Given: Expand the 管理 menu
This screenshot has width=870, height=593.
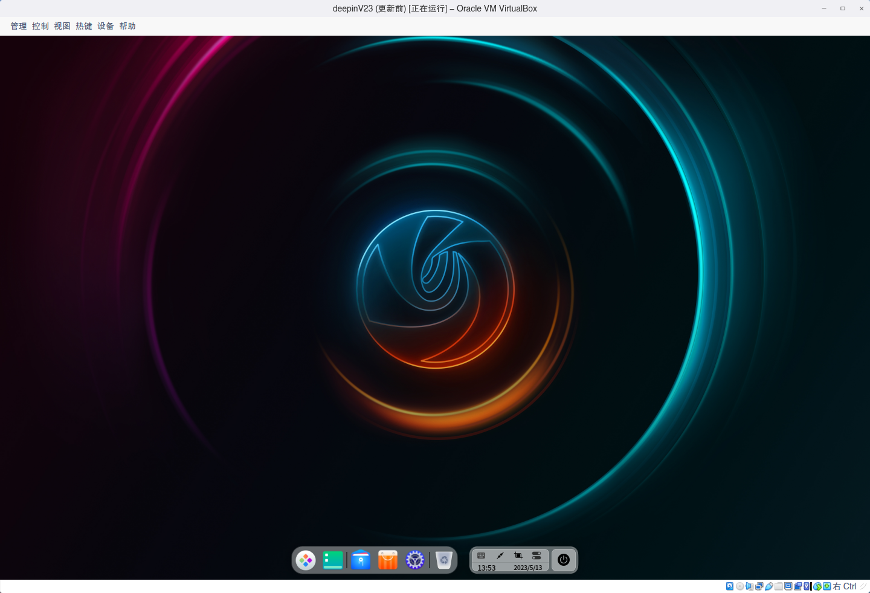Looking at the screenshot, I should click(x=18, y=26).
